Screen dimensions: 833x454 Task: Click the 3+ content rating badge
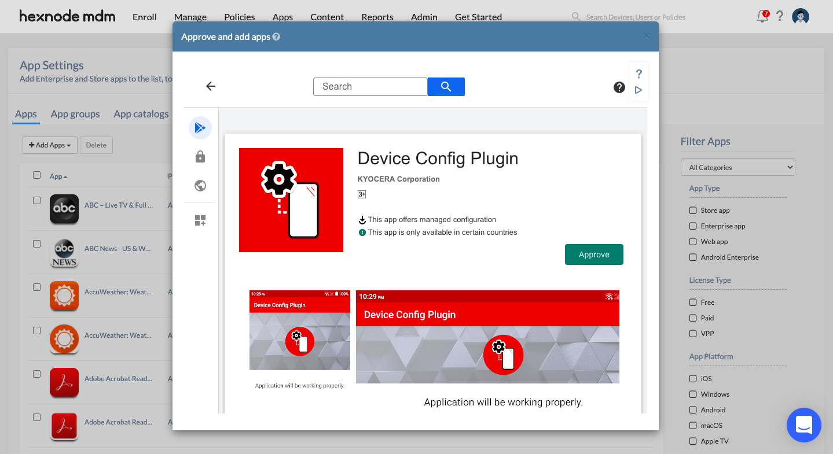[362, 194]
